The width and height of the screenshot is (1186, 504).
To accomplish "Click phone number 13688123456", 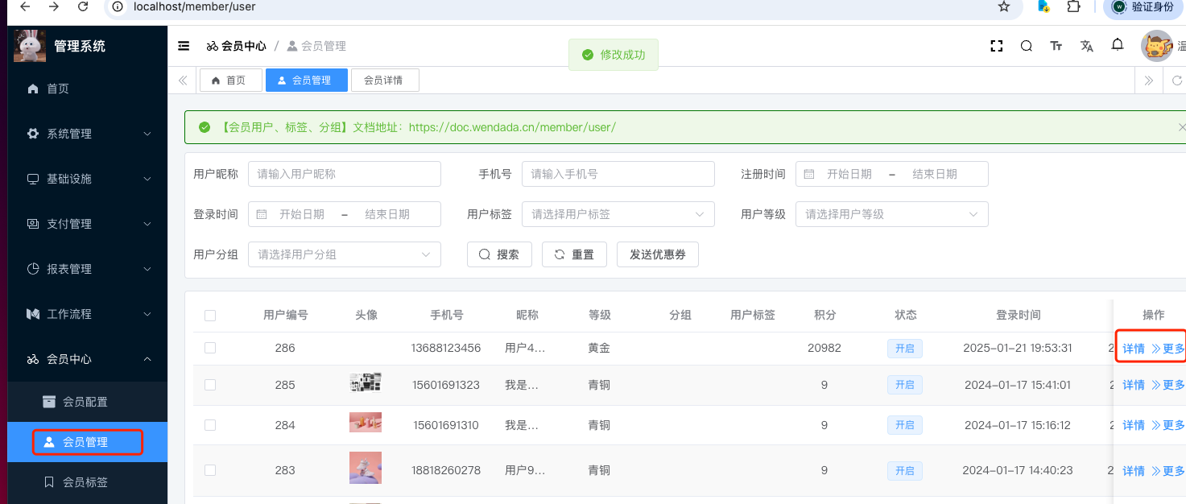I will click(446, 349).
